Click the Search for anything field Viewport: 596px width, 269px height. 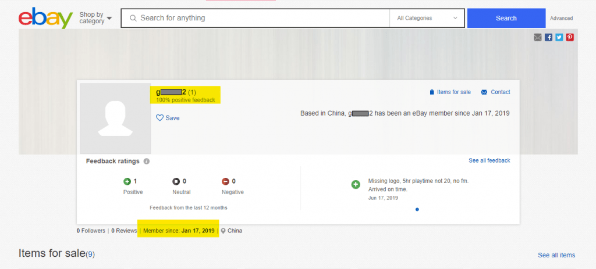(x=262, y=18)
